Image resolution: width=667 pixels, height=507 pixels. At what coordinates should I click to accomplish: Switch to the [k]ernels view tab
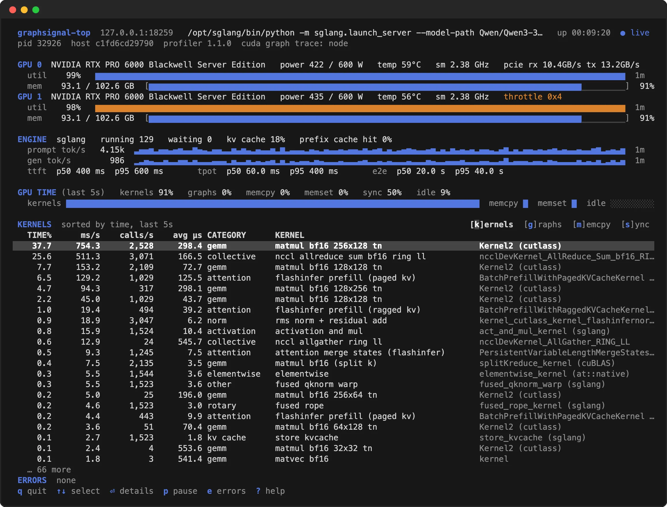pyautogui.click(x=491, y=225)
